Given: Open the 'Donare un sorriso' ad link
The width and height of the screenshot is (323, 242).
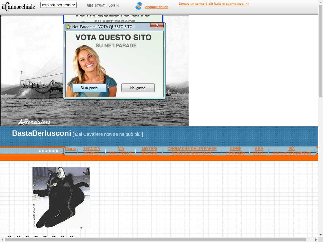Looking at the screenshot, I should (214, 4).
